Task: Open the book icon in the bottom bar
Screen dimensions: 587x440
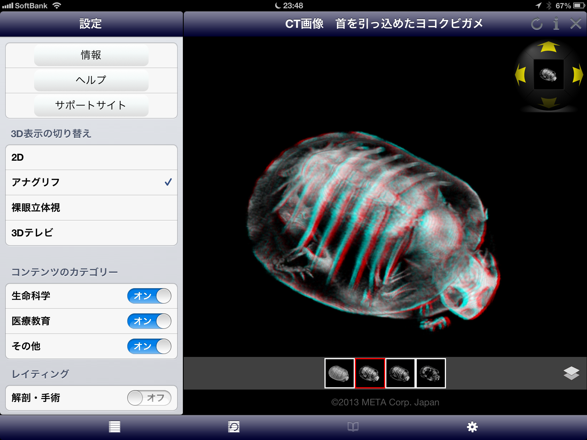Action: (x=353, y=427)
